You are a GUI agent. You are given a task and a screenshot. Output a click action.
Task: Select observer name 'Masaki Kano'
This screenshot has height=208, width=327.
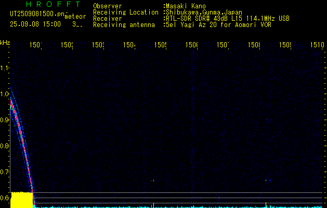tap(186, 6)
